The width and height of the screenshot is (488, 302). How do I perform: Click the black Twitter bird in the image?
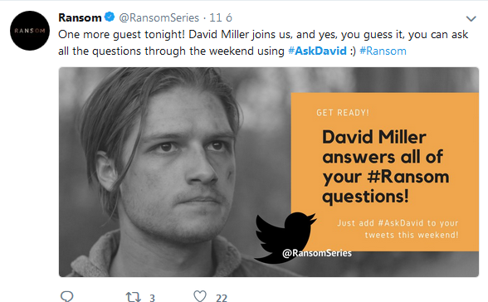[285, 237]
